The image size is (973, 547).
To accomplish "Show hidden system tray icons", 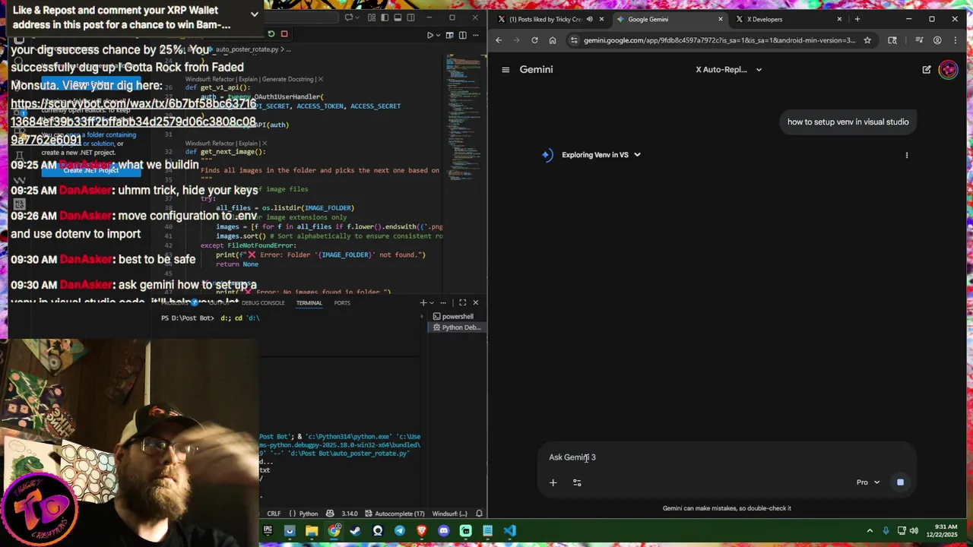I will 870,531.
